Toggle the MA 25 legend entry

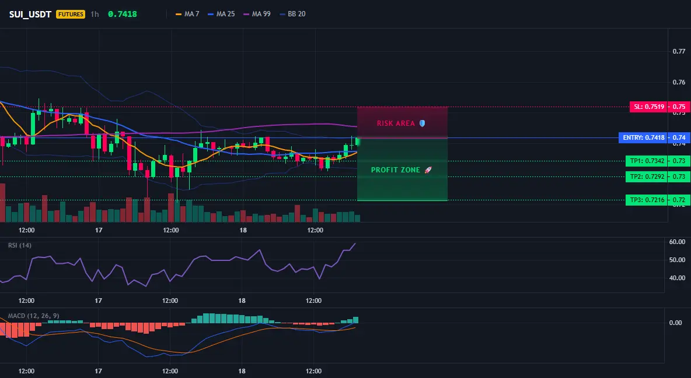221,14
